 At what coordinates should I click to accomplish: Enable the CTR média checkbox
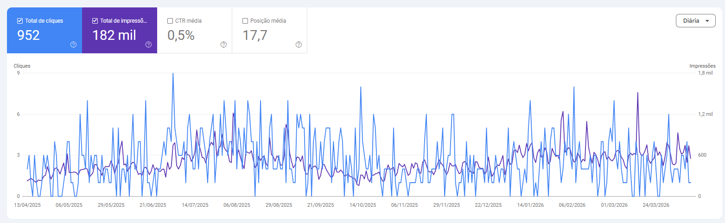point(170,21)
